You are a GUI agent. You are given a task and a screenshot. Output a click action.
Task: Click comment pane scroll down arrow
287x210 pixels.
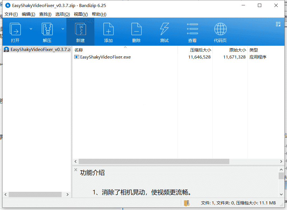281,194
